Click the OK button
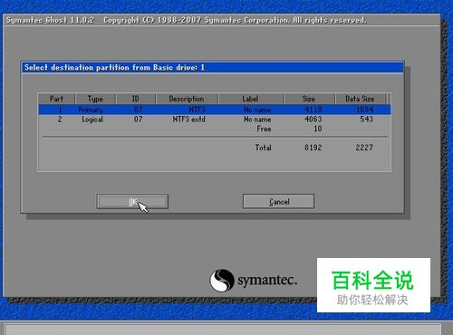The width and height of the screenshot is (453, 335). (x=132, y=201)
